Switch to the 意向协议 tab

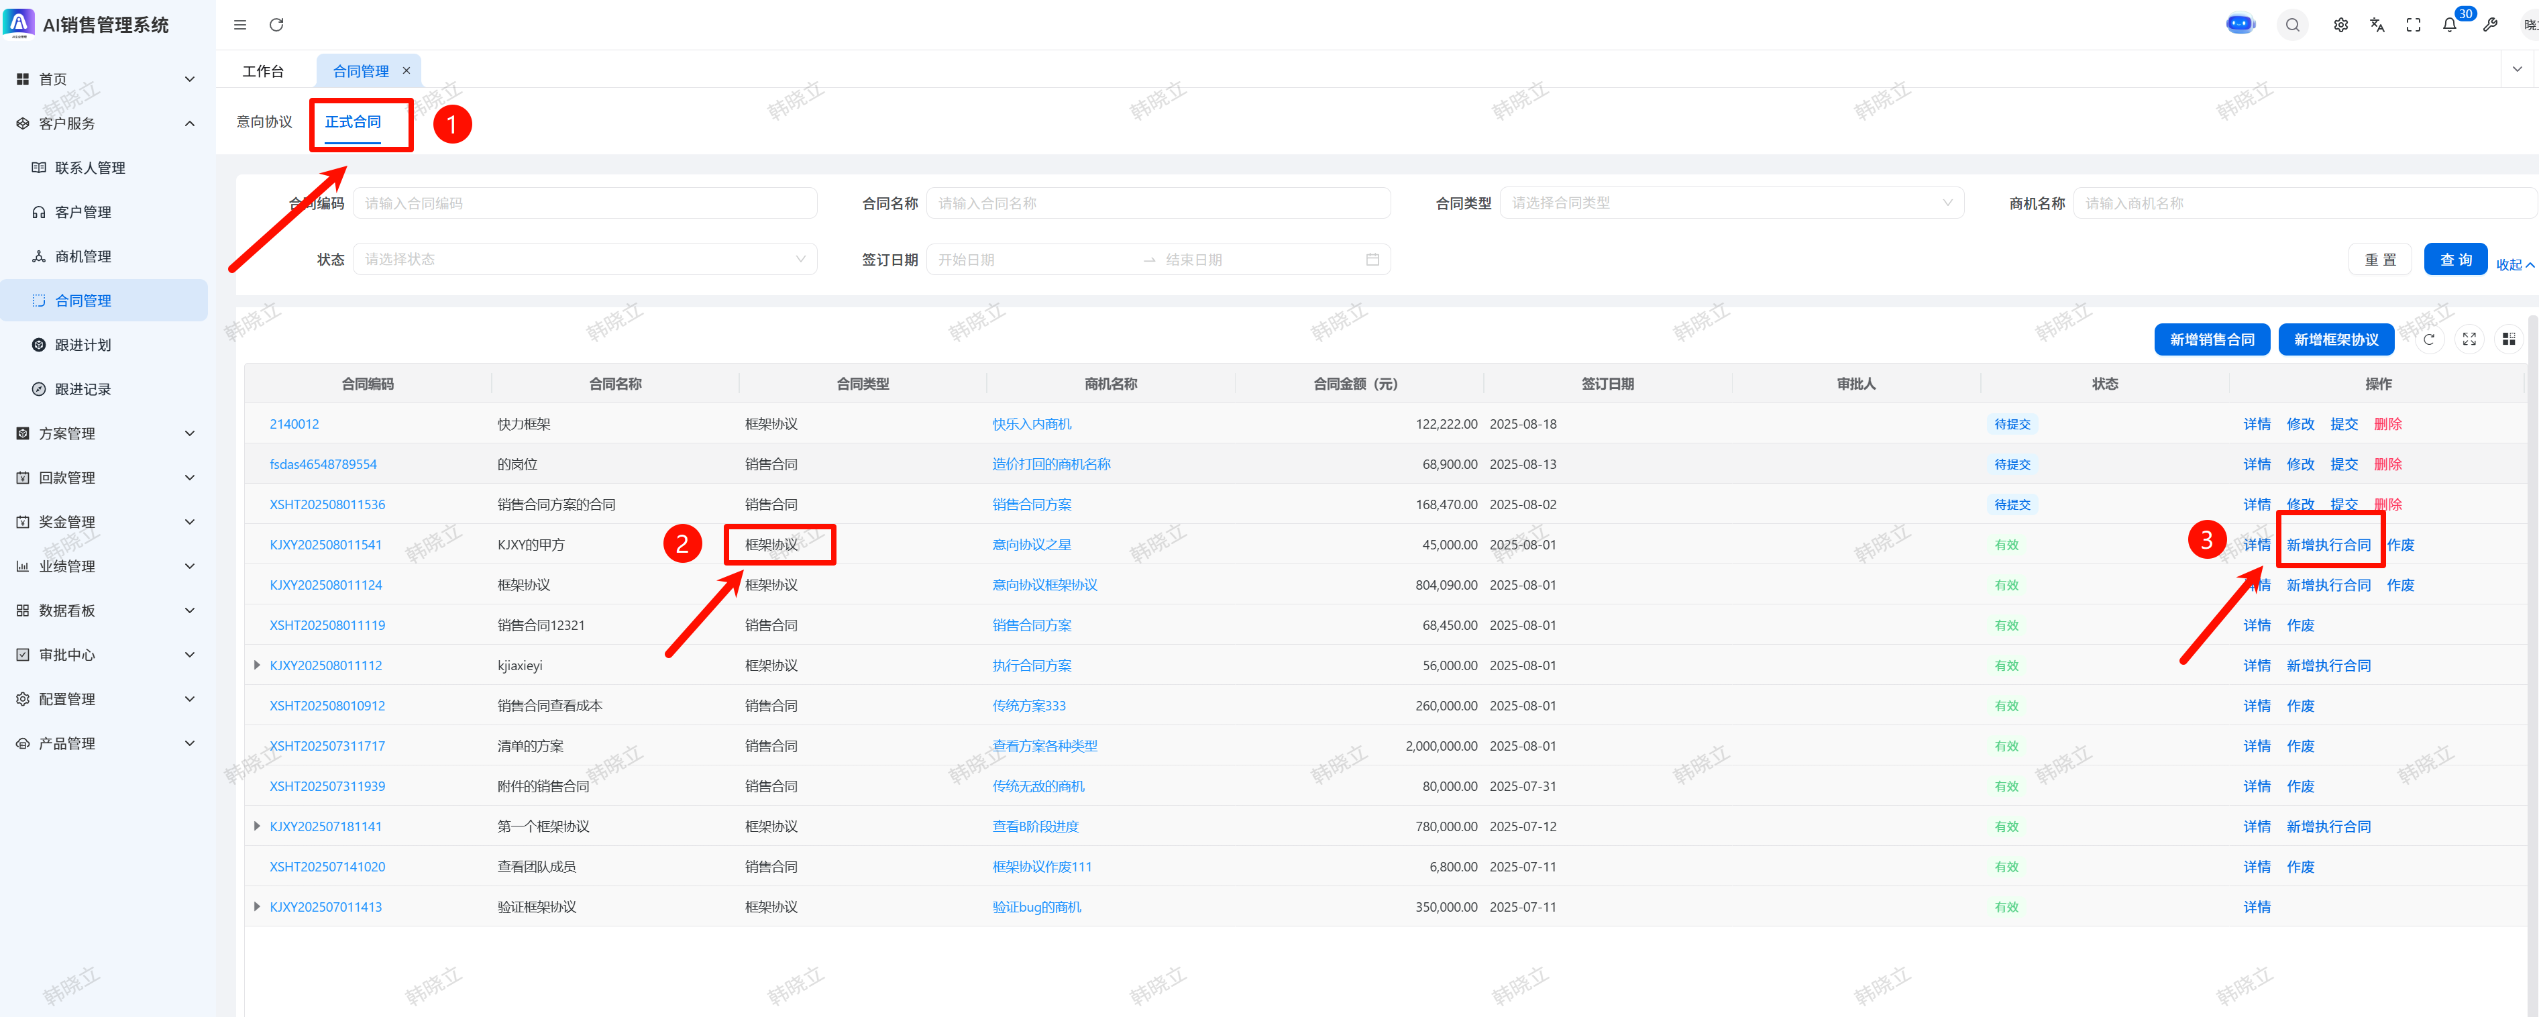264,122
